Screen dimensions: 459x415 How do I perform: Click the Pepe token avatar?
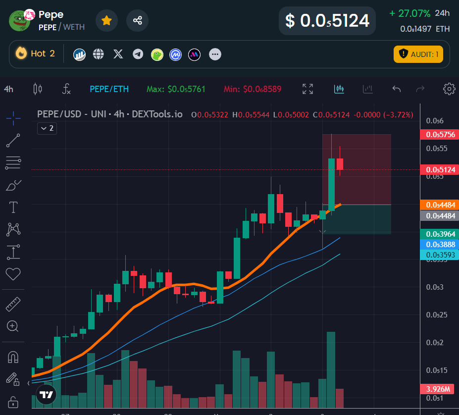(19, 21)
